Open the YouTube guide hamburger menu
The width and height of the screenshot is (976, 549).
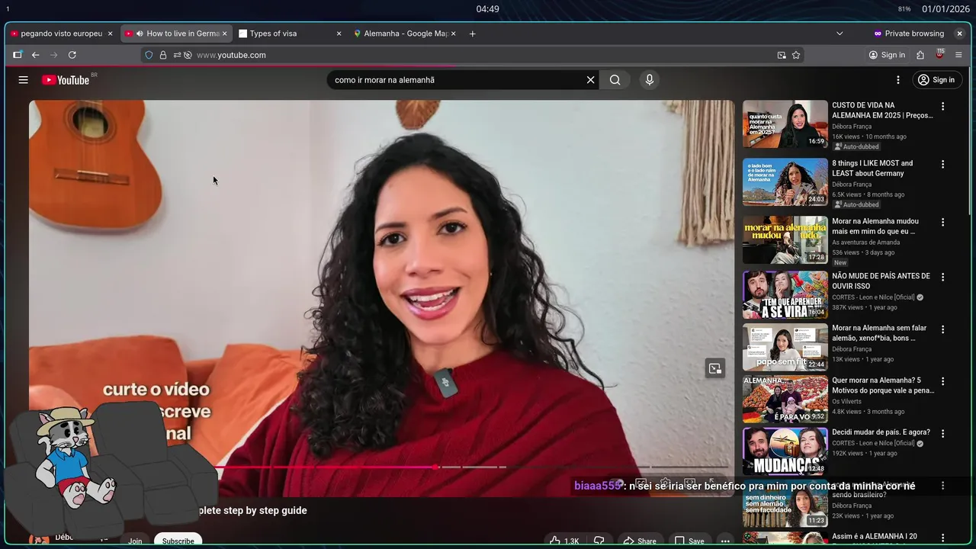(x=23, y=80)
